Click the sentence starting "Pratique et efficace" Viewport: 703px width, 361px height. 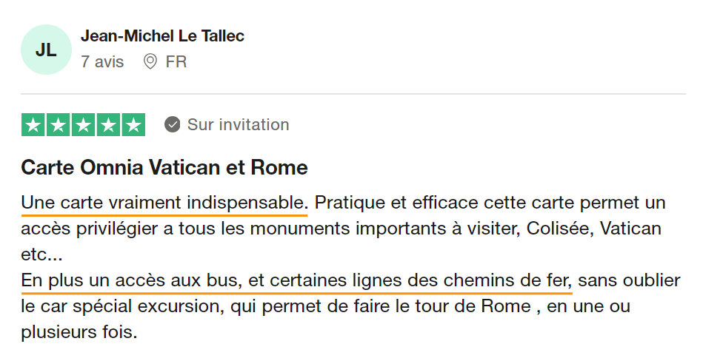489,202
